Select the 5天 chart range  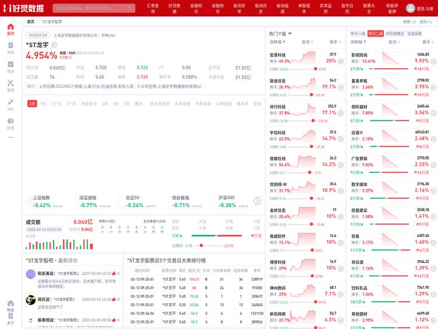[x=43, y=104]
